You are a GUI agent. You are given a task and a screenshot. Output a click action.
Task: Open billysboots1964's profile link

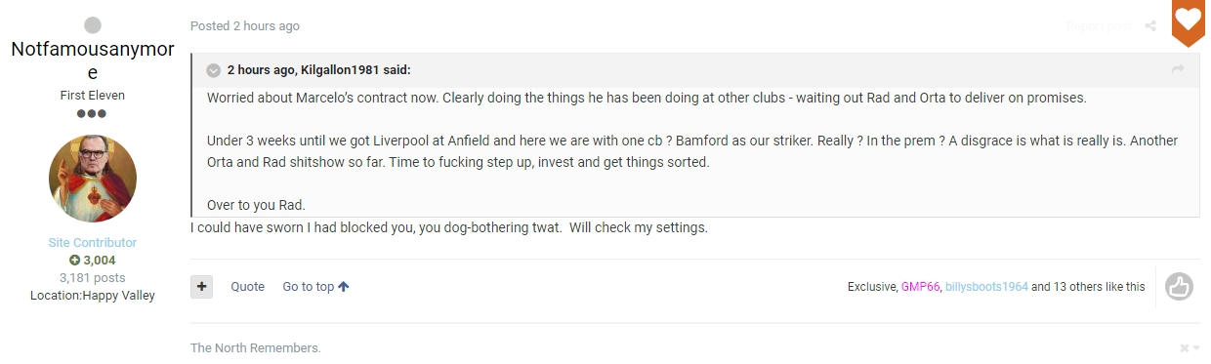click(986, 287)
